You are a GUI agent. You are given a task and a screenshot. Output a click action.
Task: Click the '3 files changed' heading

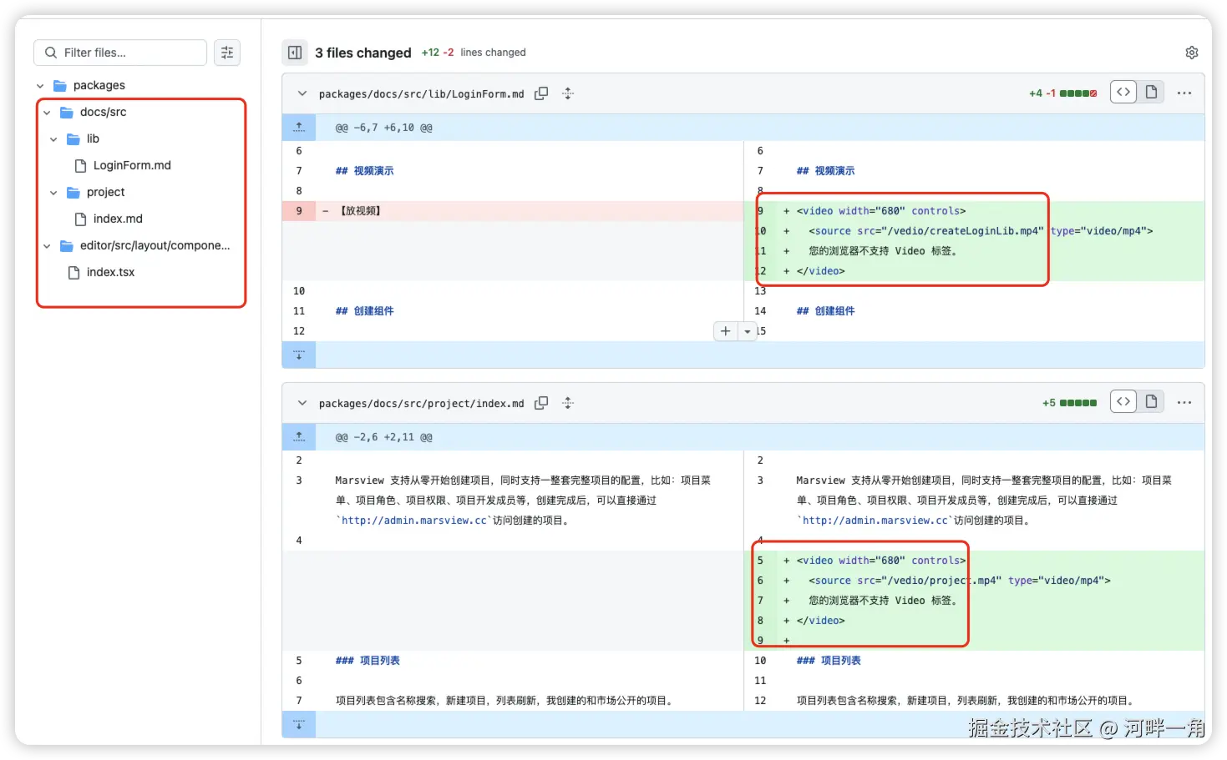[363, 53]
